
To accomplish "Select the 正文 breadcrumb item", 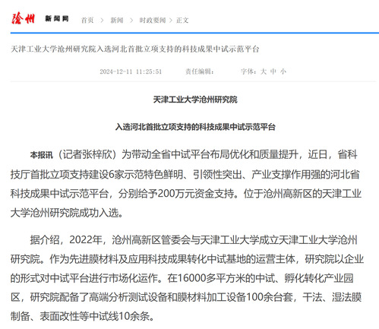I will click(182, 21).
